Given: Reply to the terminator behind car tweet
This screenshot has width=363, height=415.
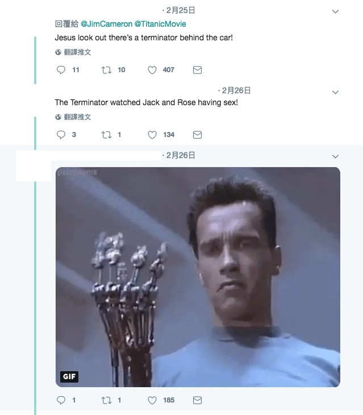Looking at the screenshot, I should [61, 70].
